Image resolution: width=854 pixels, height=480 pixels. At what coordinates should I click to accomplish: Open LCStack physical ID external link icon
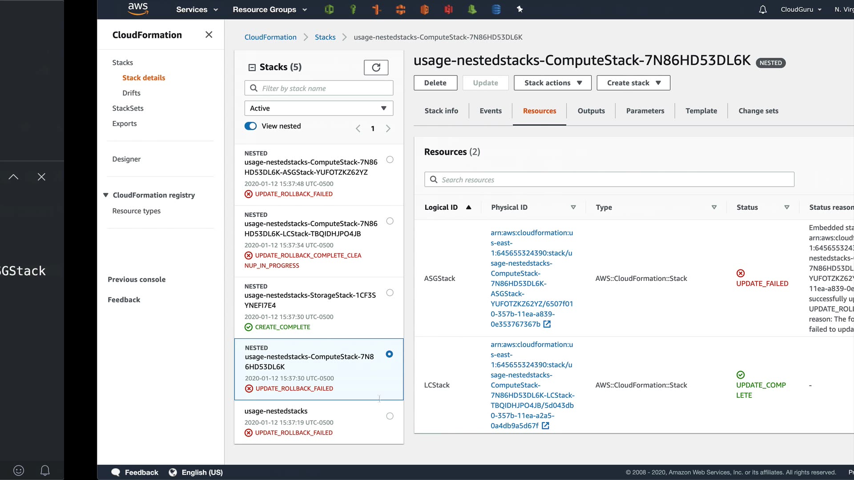545,426
